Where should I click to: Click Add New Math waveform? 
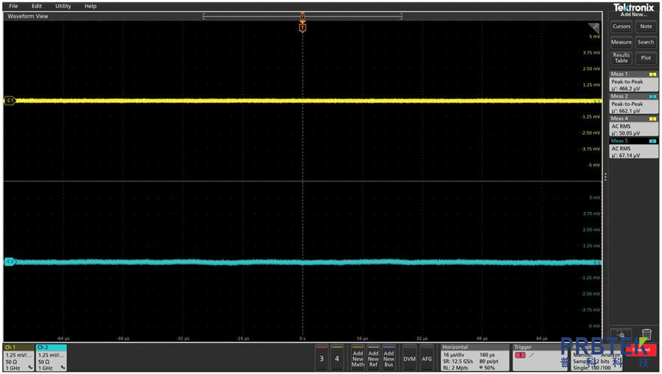click(358, 359)
